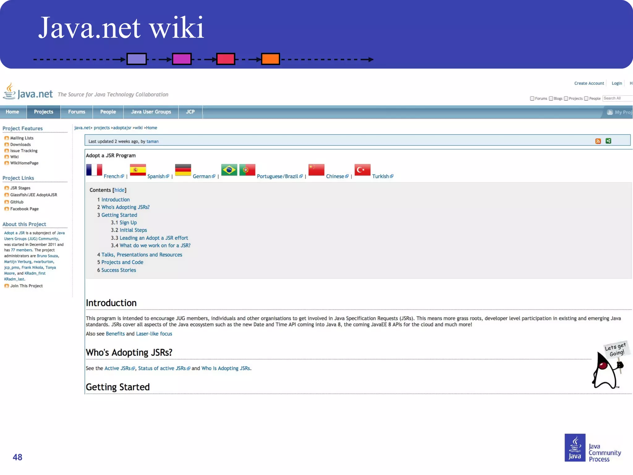Click the taman author link
The width and height of the screenshot is (633, 475).
(x=152, y=142)
